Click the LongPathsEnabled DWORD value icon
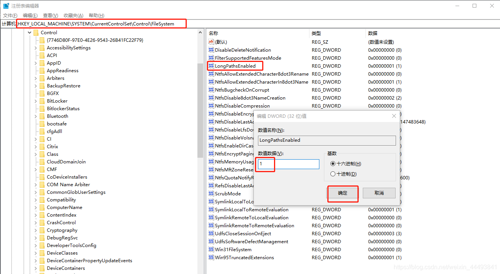Image resolution: width=500 pixels, height=274 pixels. click(211, 66)
